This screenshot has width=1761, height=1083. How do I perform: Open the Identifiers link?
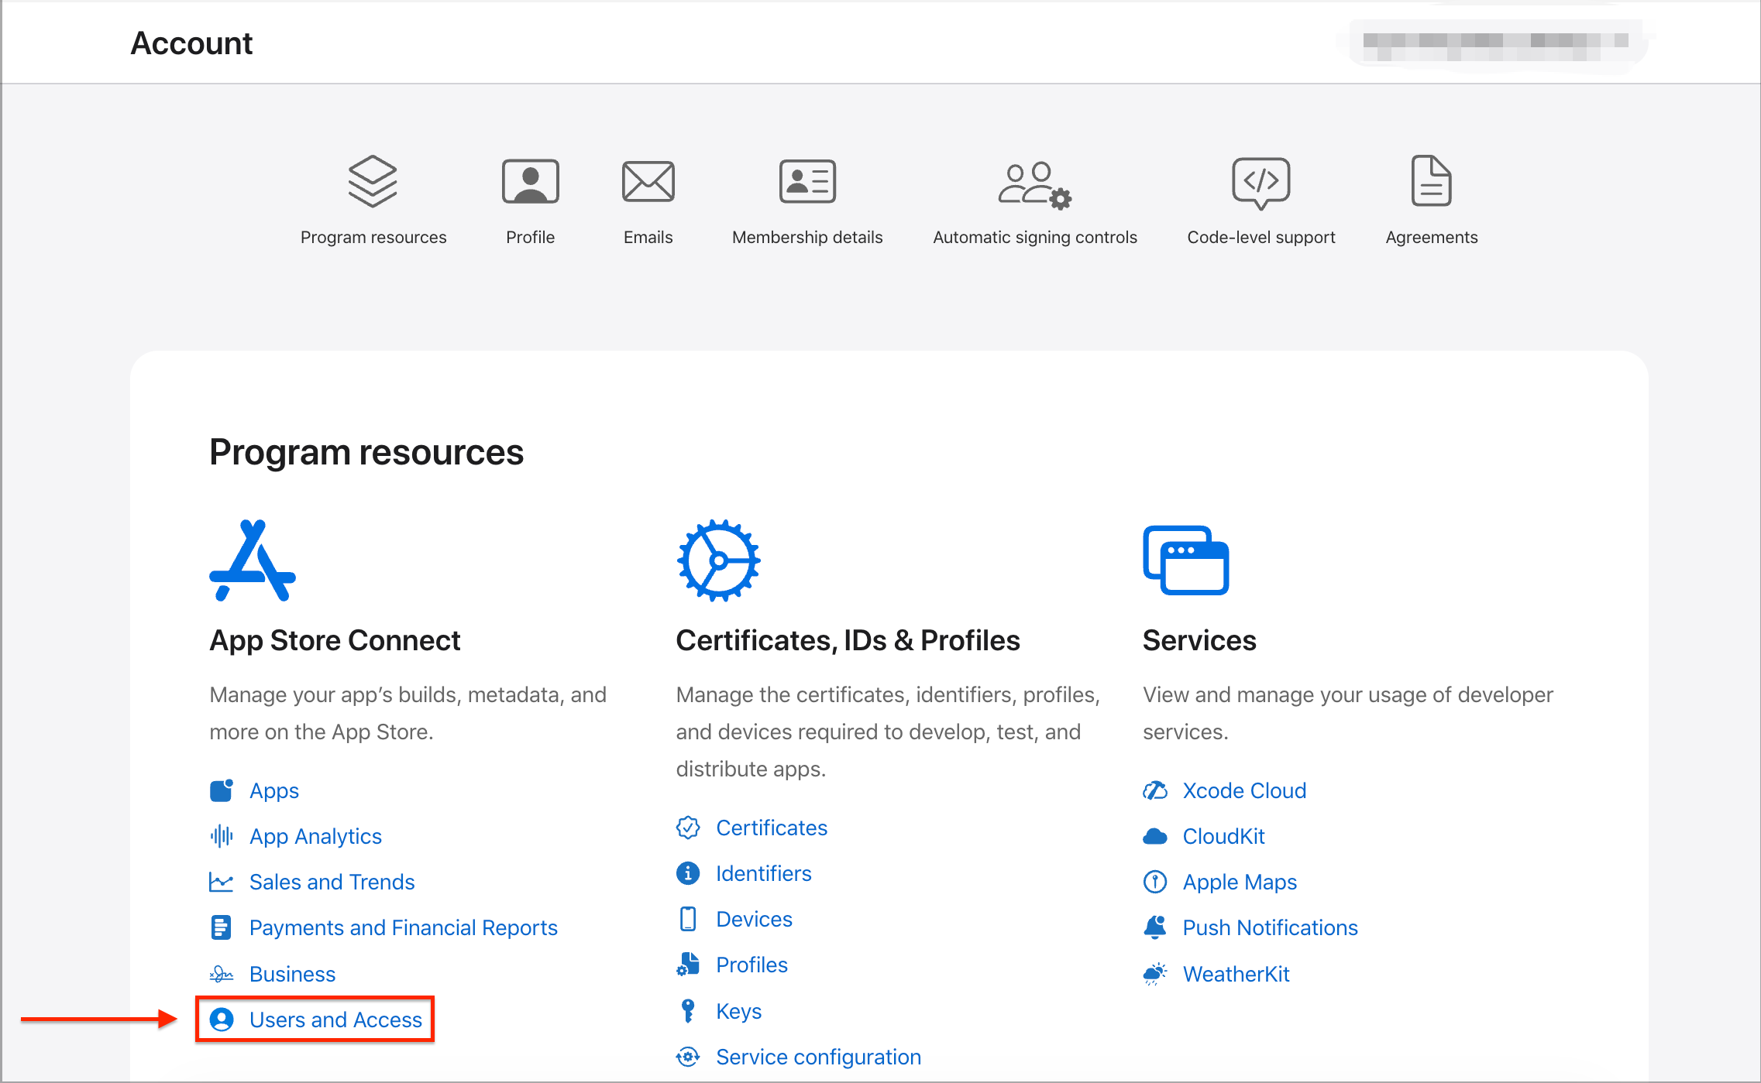click(x=764, y=873)
